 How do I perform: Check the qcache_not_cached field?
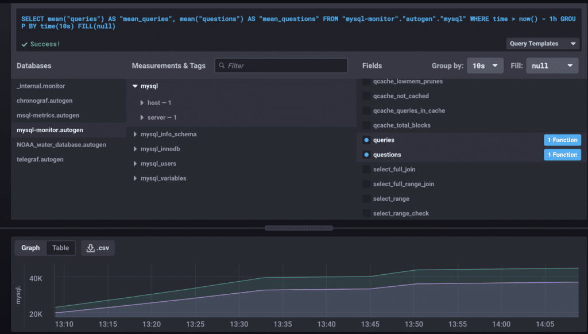point(366,96)
